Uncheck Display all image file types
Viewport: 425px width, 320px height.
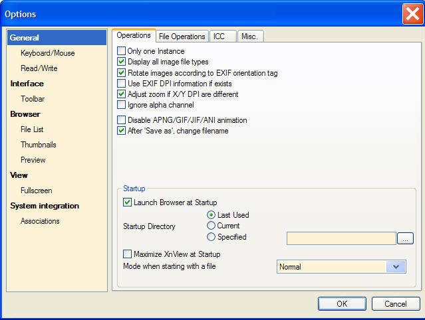pos(121,62)
